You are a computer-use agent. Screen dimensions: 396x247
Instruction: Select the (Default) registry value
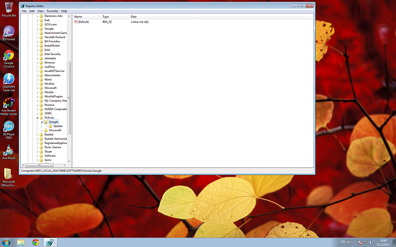click(x=83, y=22)
